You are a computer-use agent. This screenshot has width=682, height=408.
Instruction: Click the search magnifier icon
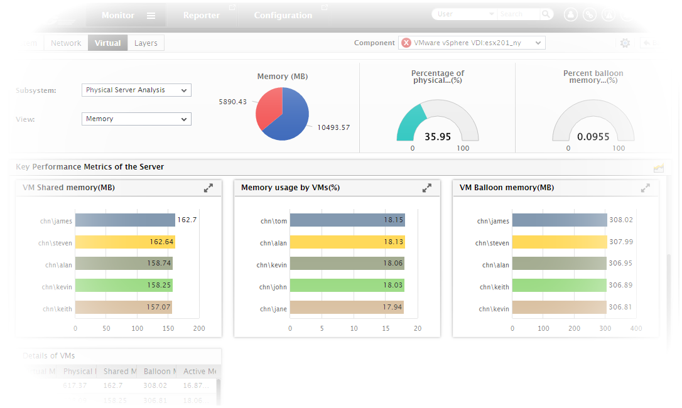(546, 13)
